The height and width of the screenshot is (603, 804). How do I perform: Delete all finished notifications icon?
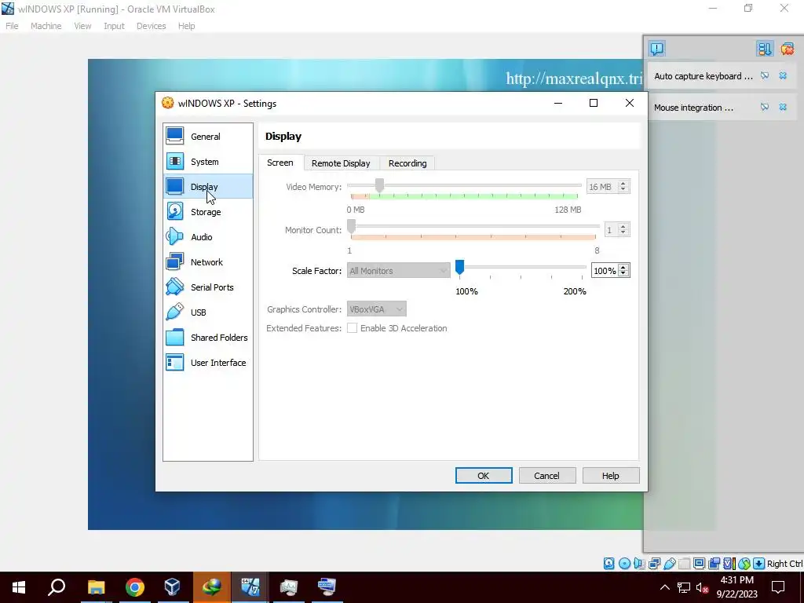(787, 49)
